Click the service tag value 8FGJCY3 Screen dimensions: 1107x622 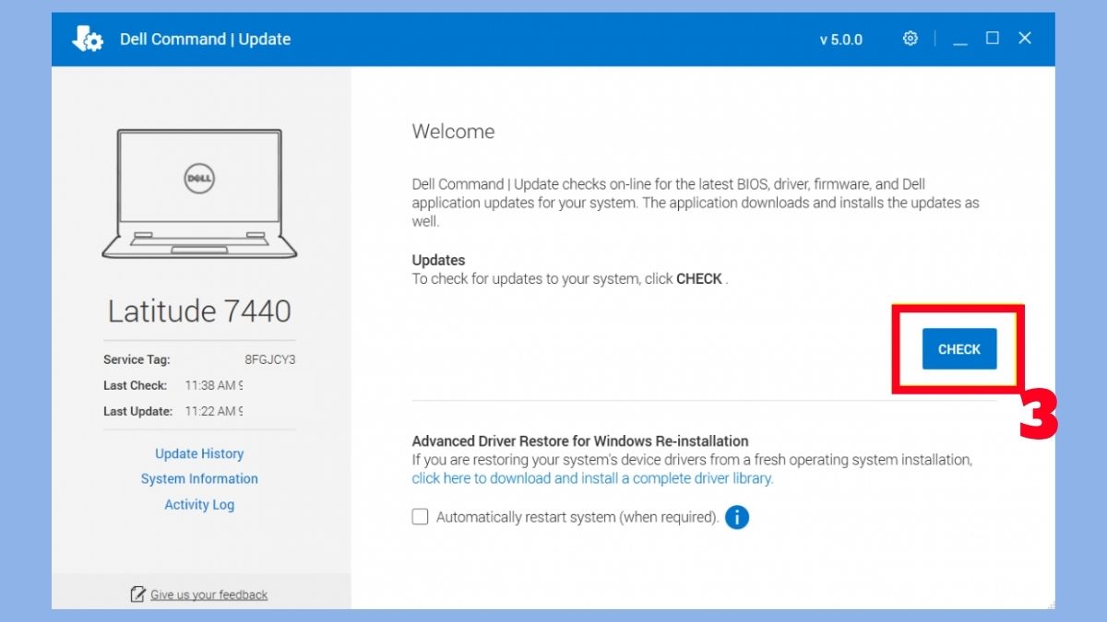[x=270, y=360]
